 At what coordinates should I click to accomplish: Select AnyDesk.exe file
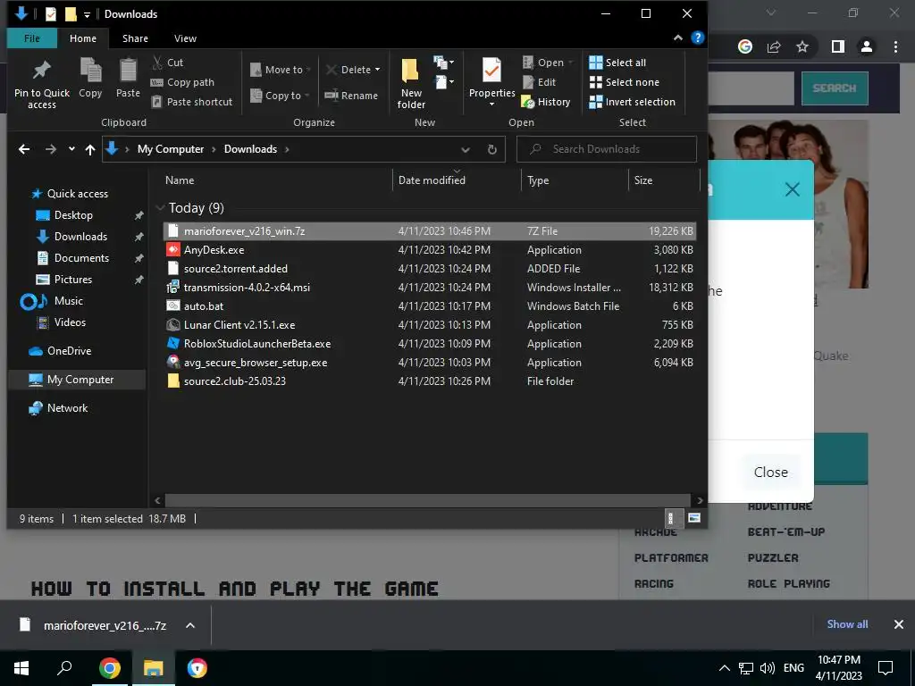pos(429,250)
